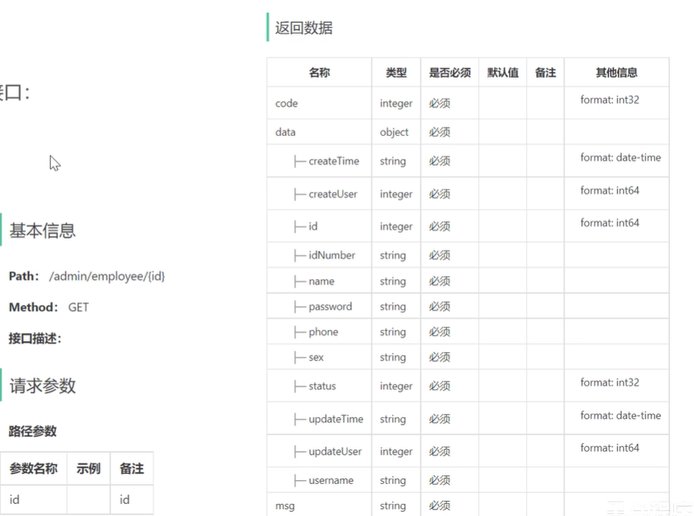Click the 默认值 column header
Screen dimensions: 694x516
click(503, 72)
